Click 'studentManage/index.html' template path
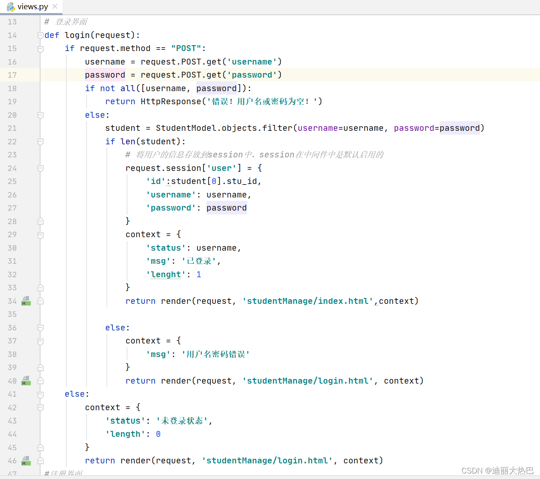This screenshot has width=540, height=479. click(x=308, y=301)
